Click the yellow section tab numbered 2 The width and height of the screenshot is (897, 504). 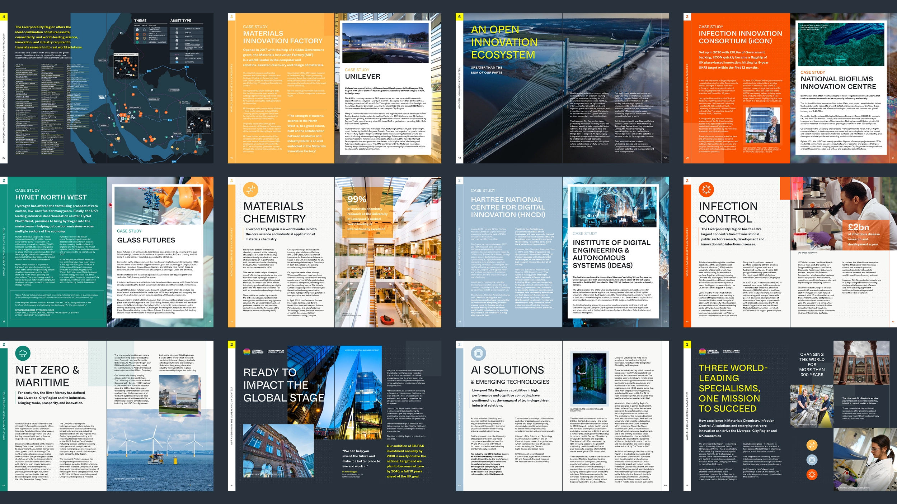tap(231, 344)
